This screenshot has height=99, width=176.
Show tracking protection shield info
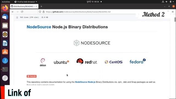click(40, 12)
